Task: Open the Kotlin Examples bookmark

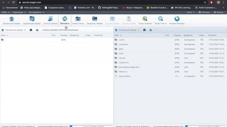Action: [x=206, y=8]
